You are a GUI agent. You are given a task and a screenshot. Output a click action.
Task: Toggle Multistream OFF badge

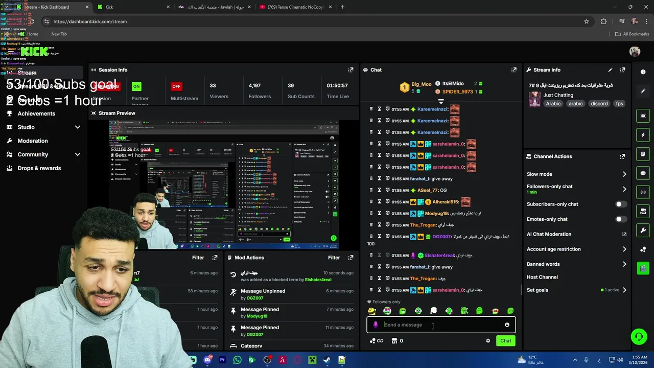click(176, 86)
